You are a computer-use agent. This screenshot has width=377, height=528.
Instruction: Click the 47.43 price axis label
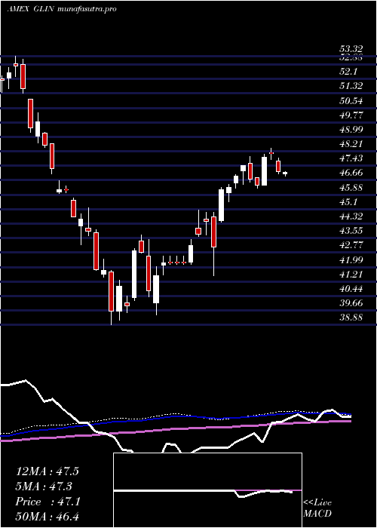click(x=351, y=158)
